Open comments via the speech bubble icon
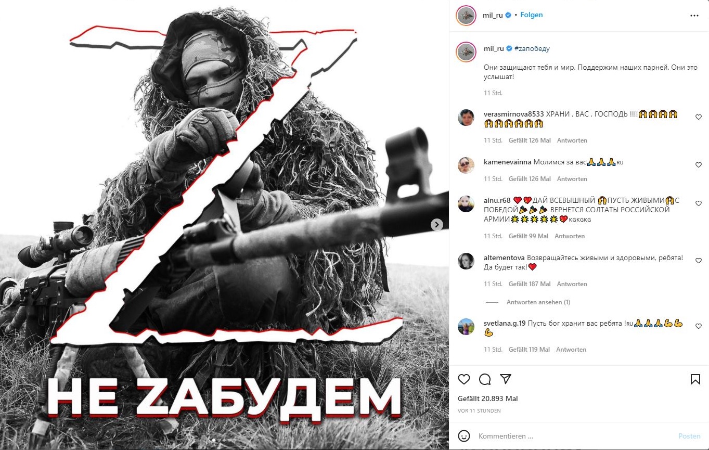Viewport: 709px width, 450px height. click(x=485, y=379)
